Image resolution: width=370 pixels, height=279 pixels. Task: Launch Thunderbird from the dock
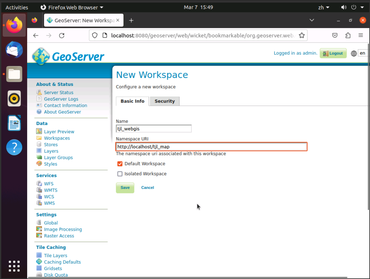[14, 50]
